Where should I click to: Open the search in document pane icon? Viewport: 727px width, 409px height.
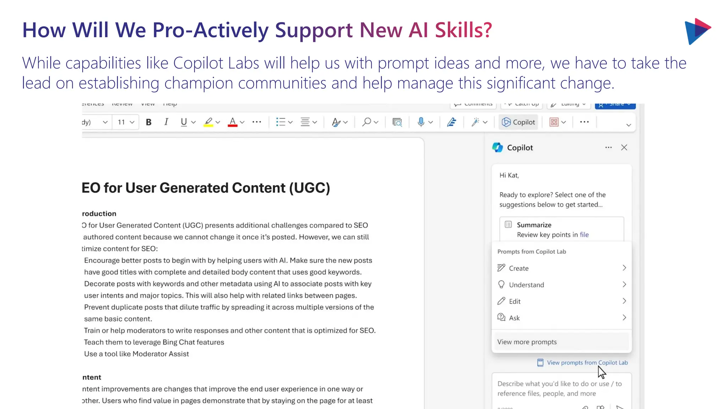tap(397, 122)
